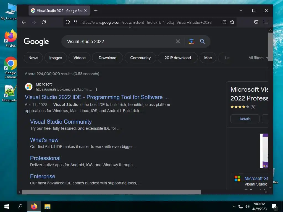Clear the search box with the X icon

coord(178,41)
